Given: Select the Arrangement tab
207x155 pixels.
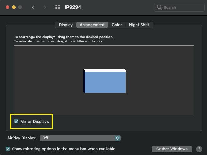Looking at the screenshot, I should [x=92, y=25].
